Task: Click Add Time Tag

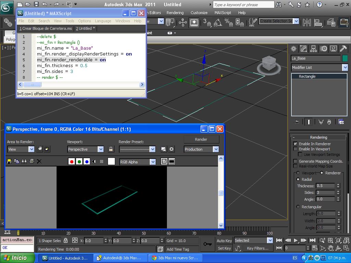Action: 178,249
